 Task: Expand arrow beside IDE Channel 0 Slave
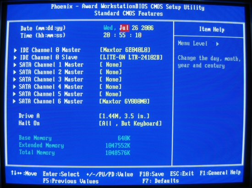pos(15,57)
